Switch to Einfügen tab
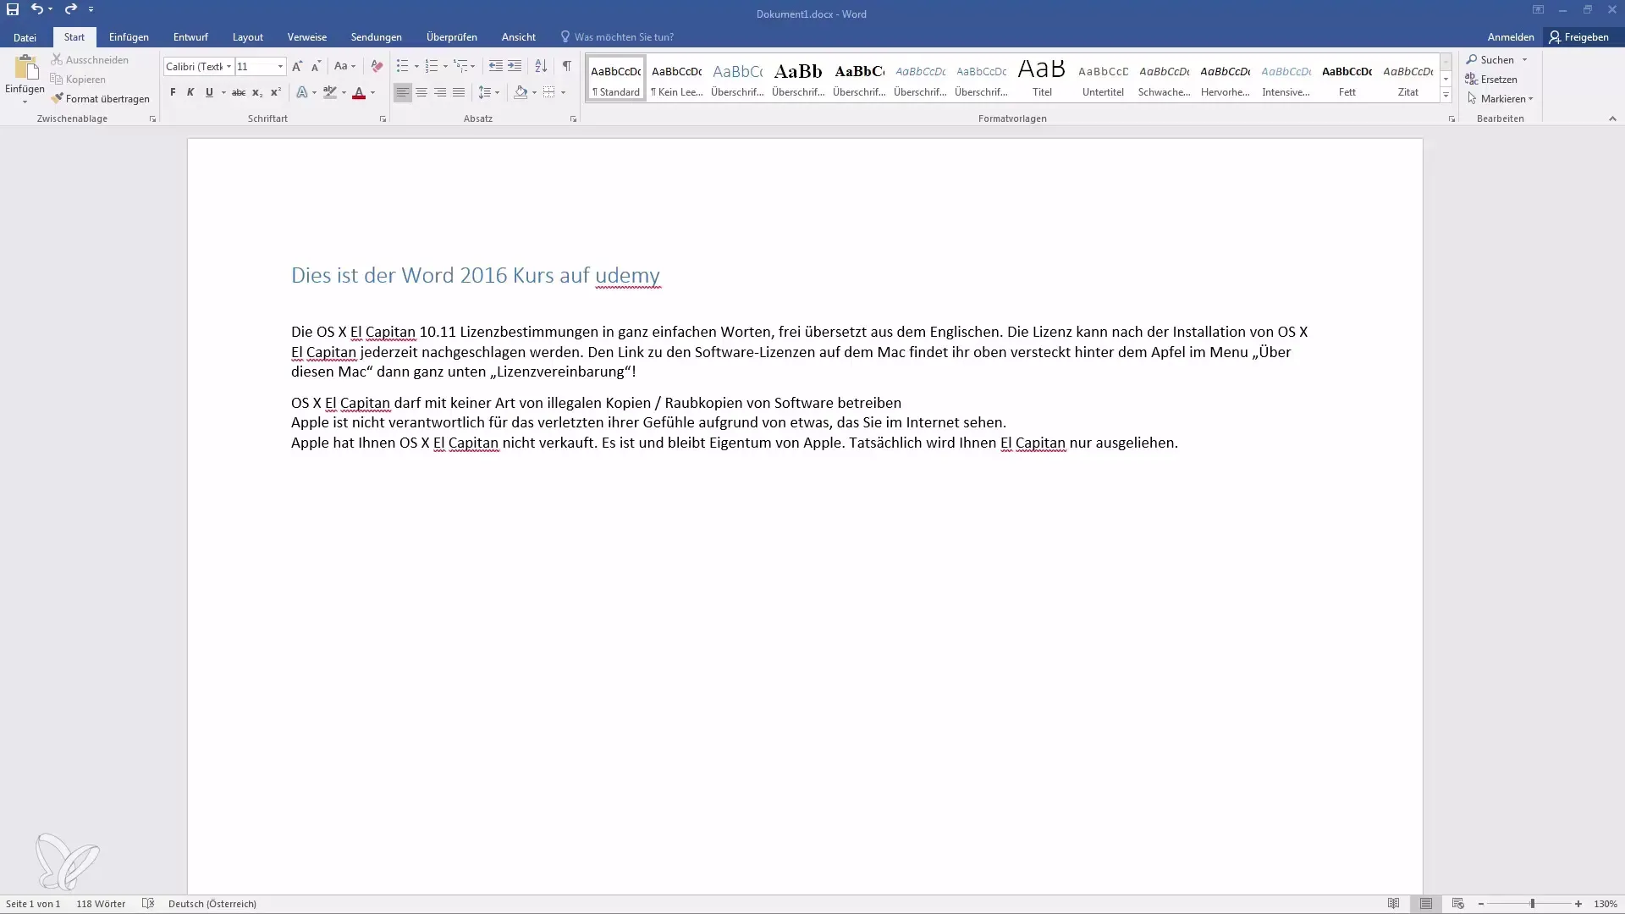This screenshot has height=914, width=1625. point(129,37)
